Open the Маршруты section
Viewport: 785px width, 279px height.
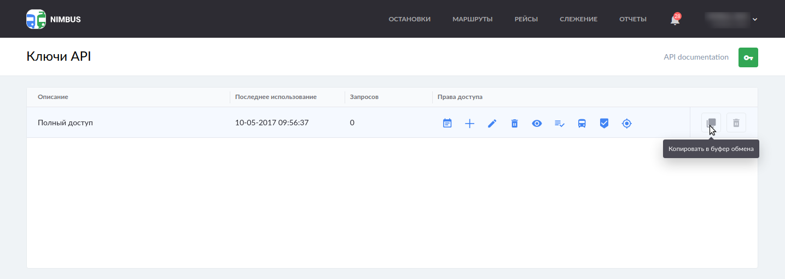click(473, 19)
